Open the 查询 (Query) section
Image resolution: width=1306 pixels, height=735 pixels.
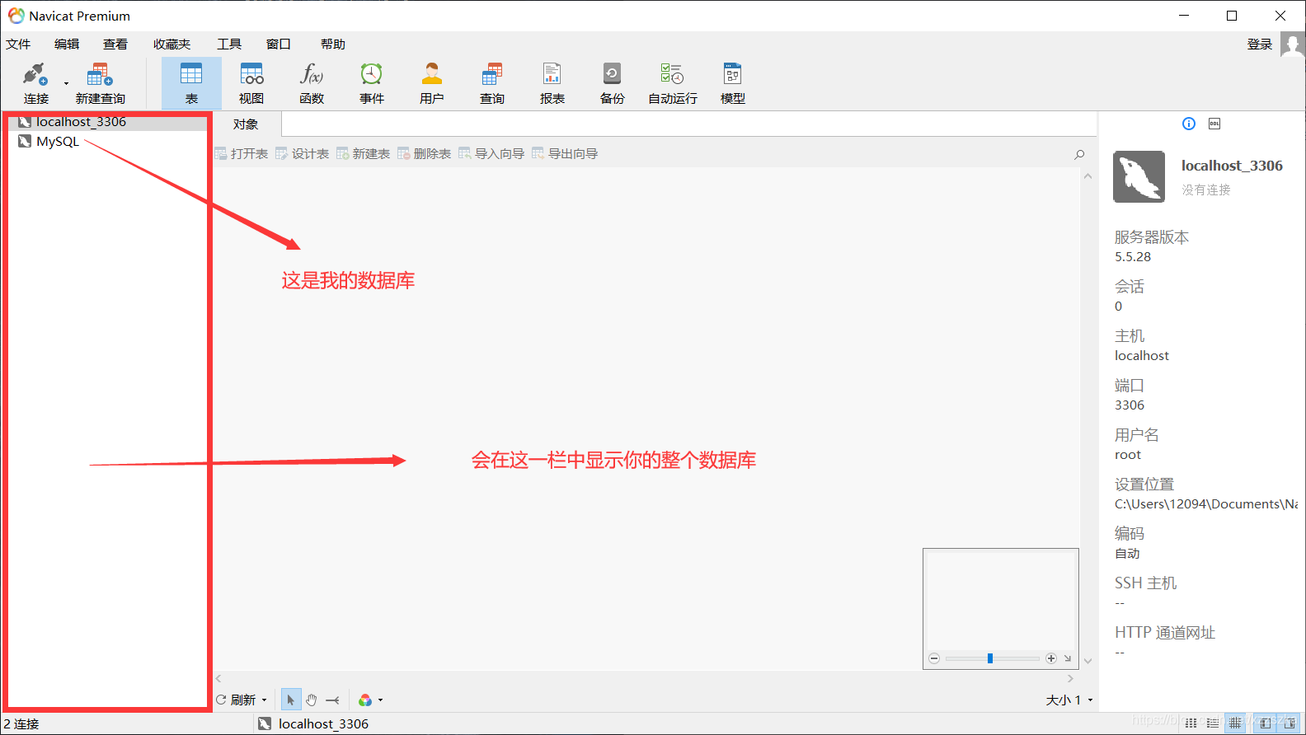point(492,84)
